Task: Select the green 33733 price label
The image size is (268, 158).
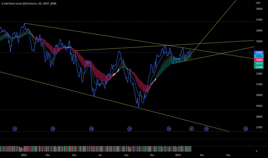Action: click(x=259, y=63)
